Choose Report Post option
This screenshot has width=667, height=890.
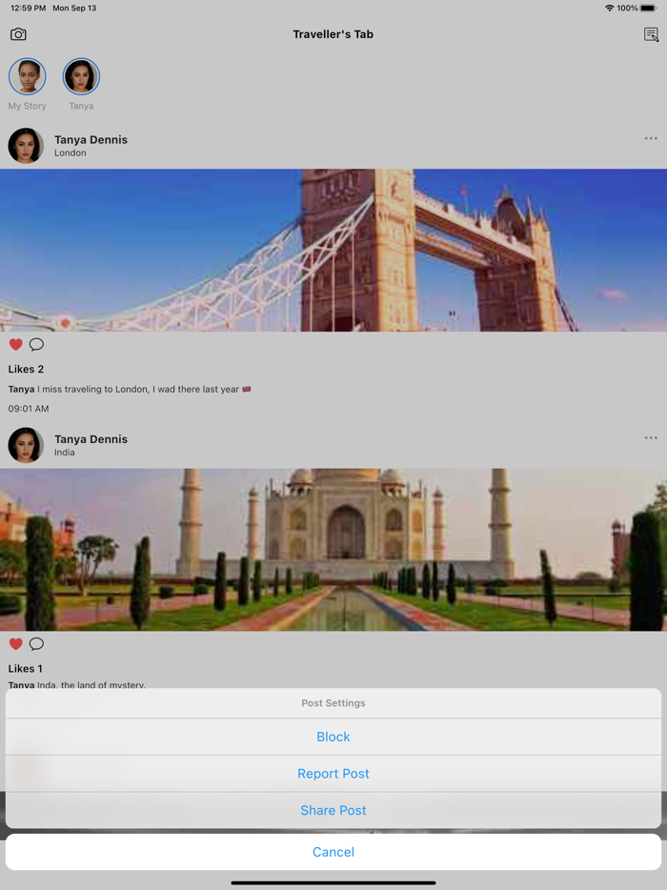[x=333, y=774]
